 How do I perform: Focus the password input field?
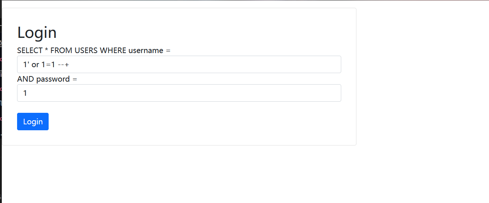[x=179, y=93]
